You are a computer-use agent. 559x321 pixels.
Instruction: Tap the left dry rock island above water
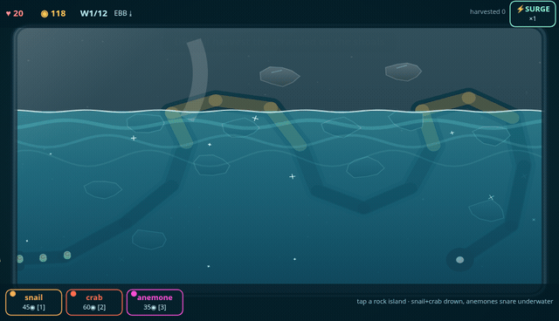coord(279,76)
